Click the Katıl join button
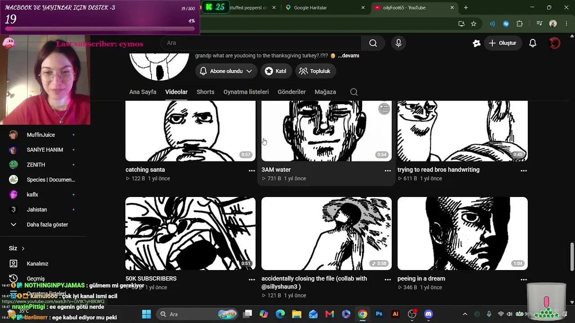The image size is (575, 323). [x=276, y=71]
